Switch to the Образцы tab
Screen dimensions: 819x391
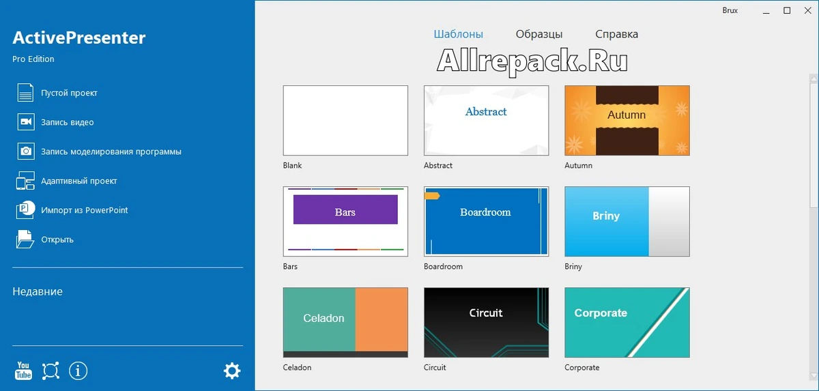pyautogui.click(x=539, y=34)
